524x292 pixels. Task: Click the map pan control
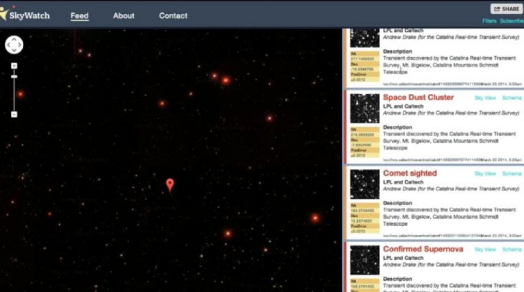point(14,45)
